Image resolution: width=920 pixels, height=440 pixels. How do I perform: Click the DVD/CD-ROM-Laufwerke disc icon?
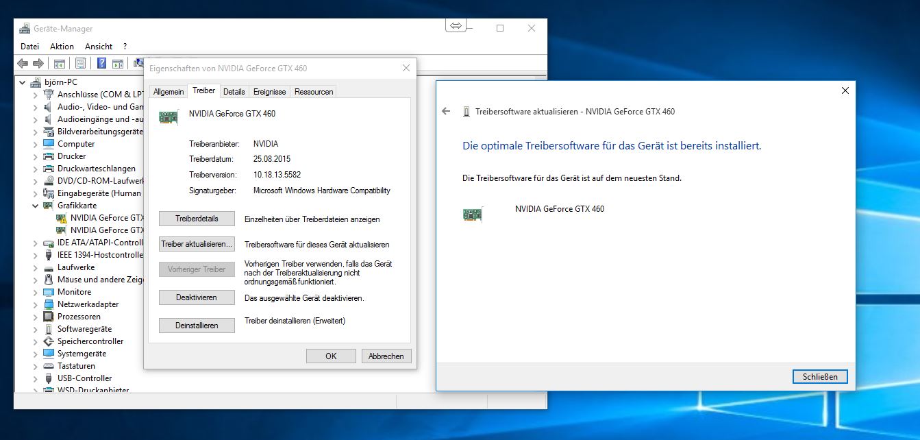click(49, 181)
